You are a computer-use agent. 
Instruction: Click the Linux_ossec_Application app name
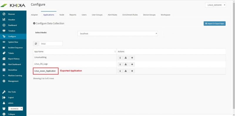pos(45,71)
